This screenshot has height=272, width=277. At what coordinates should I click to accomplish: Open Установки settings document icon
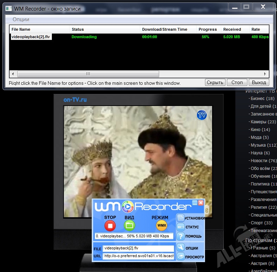tap(180, 218)
